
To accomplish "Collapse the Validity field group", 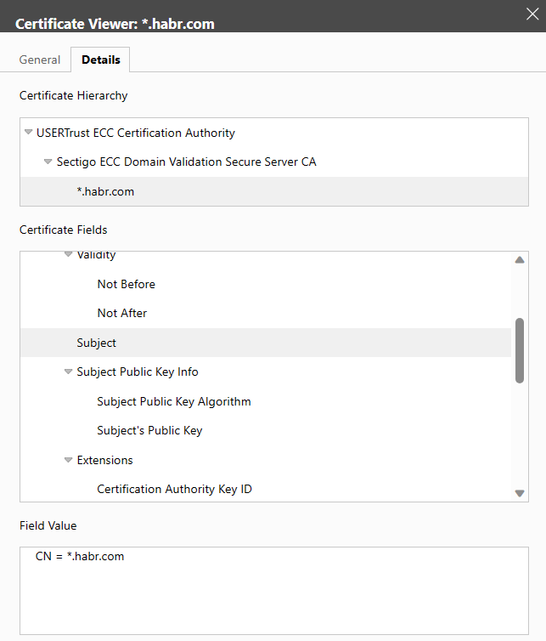I will 69,255.
